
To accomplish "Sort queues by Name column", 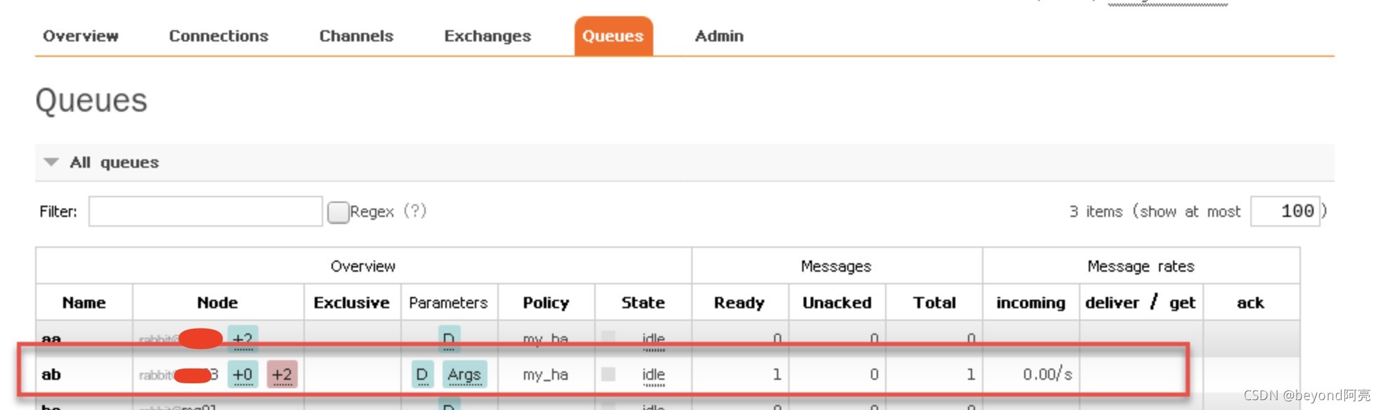I will pyautogui.click(x=84, y=303).
